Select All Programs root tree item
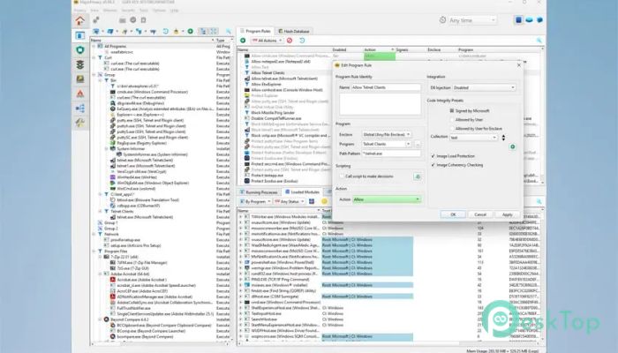The image size is (618, 353). [116, 46]
